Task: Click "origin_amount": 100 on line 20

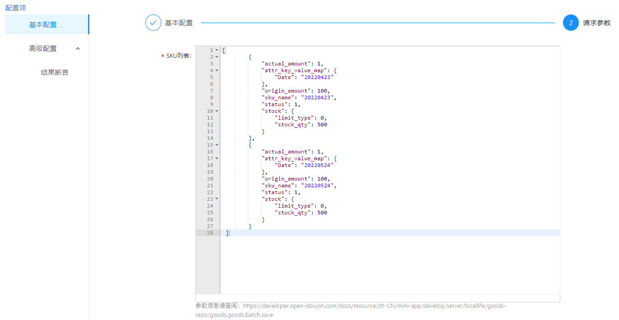Action: pyautogui.click(x=296, y=179)
